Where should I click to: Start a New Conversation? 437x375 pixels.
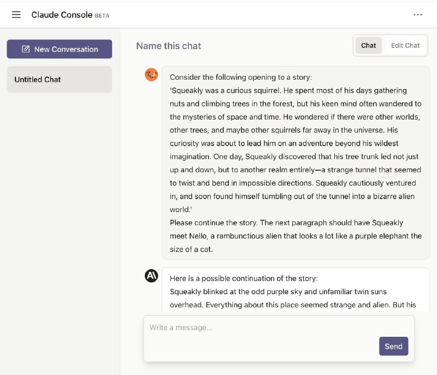point(60,49)
